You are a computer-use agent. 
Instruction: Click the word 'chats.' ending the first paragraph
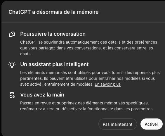coord(26,54)
